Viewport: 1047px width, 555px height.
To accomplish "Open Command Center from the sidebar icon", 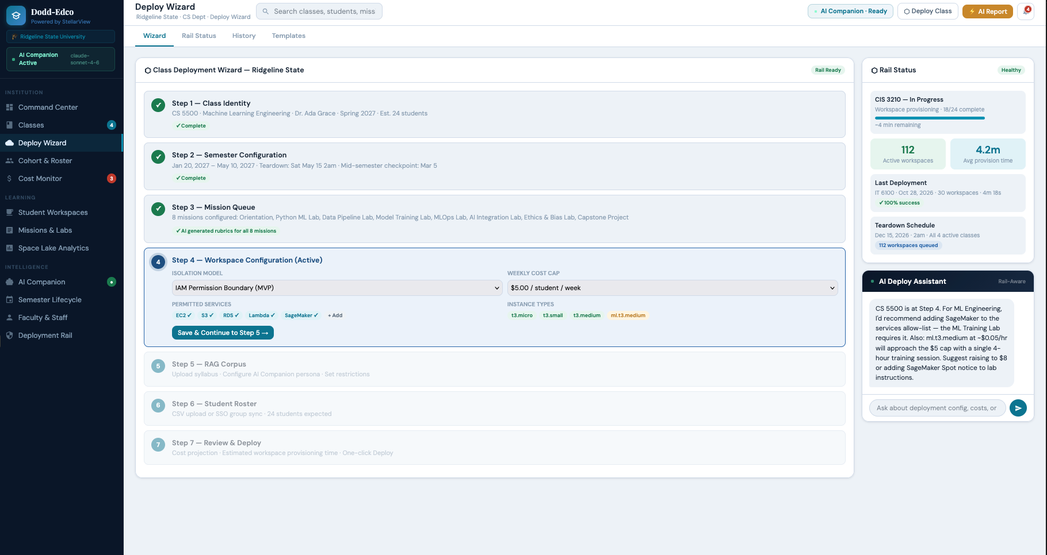I will point(9,107).
